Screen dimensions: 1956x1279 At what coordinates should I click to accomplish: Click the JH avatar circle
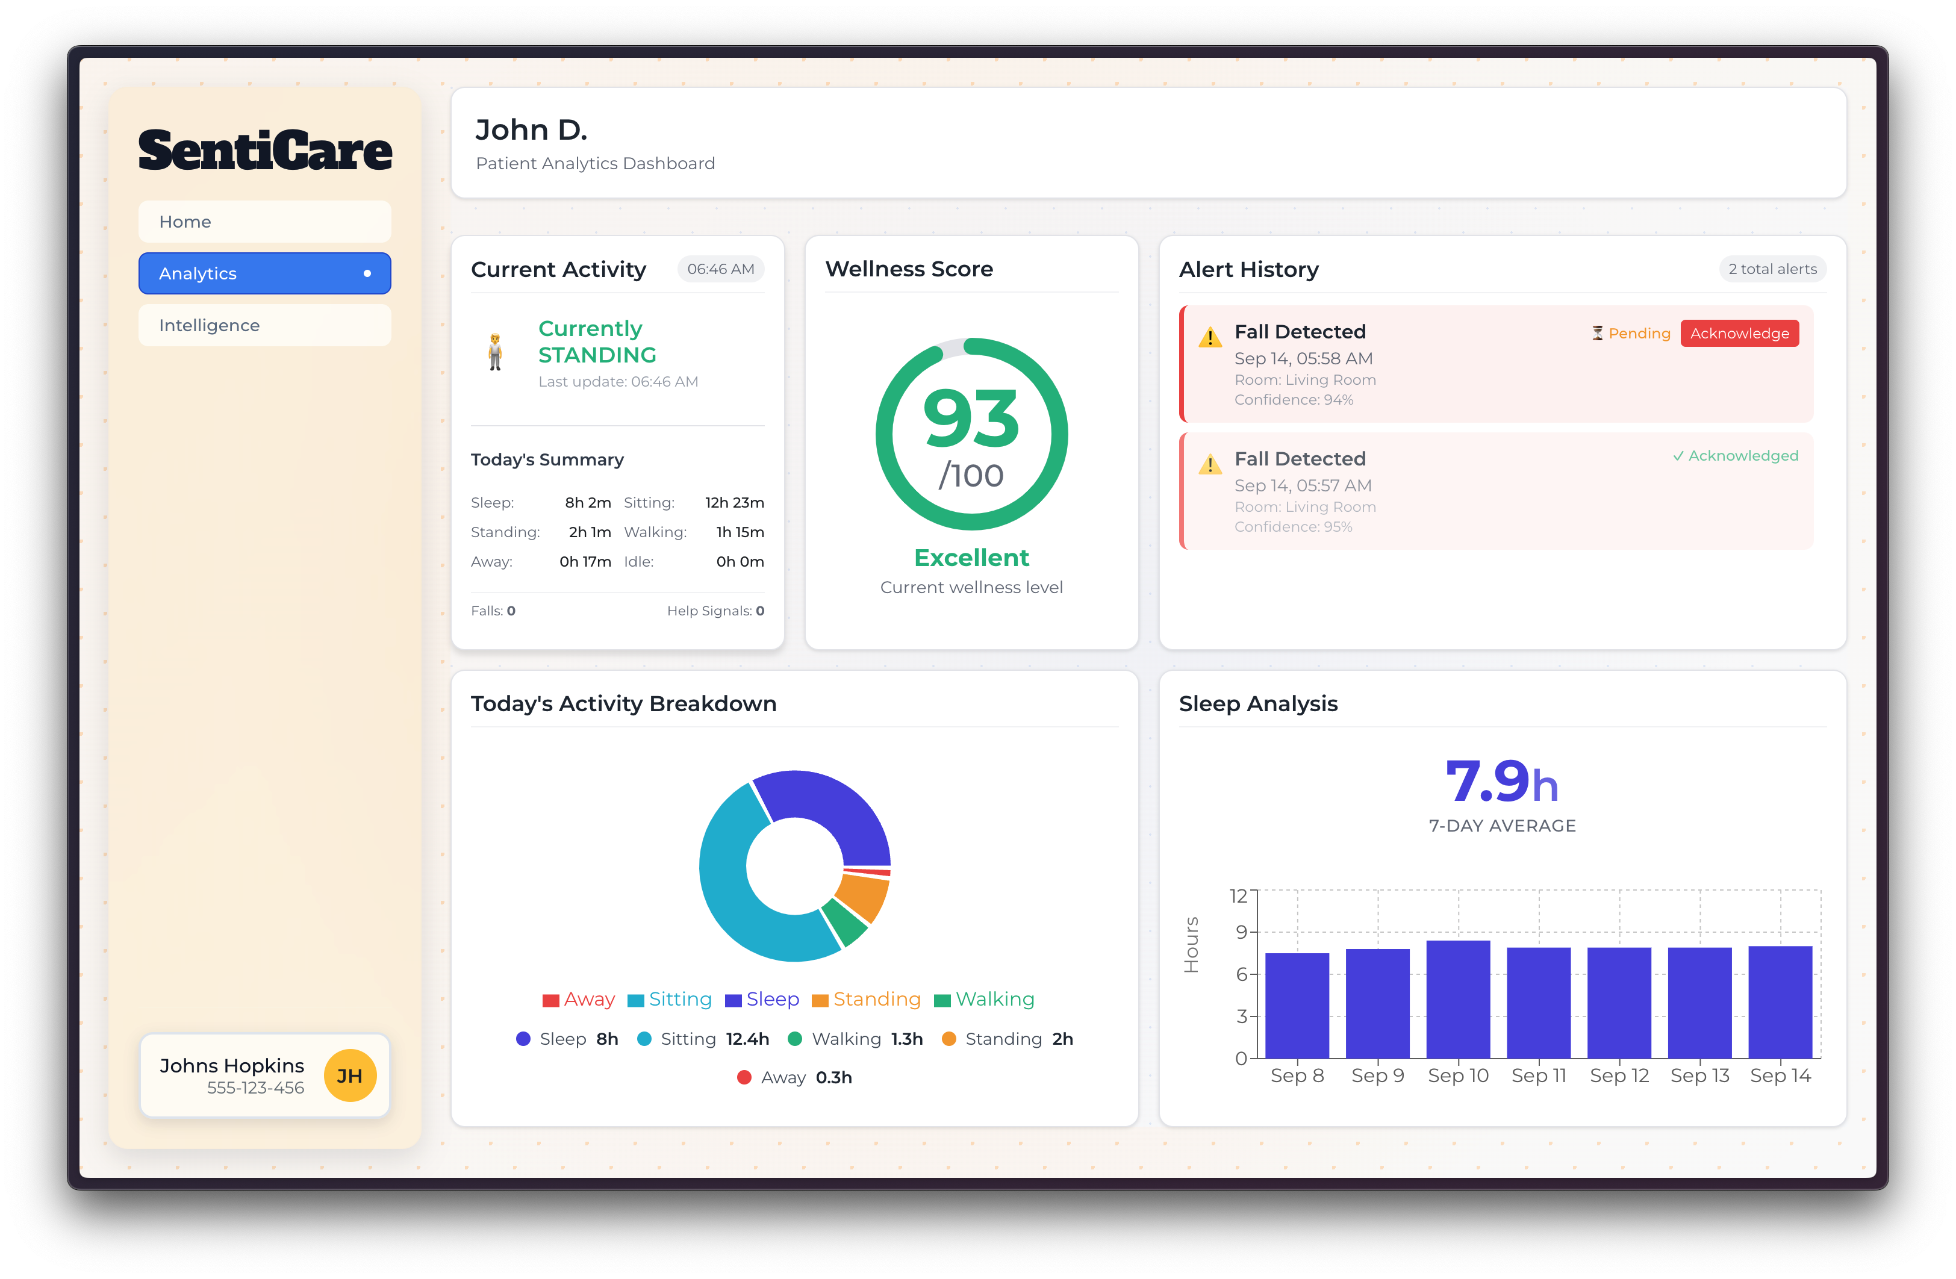(349, 1075)
